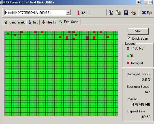Click the blue X Exit icon
154x124 pixels.
pos(144,13)
